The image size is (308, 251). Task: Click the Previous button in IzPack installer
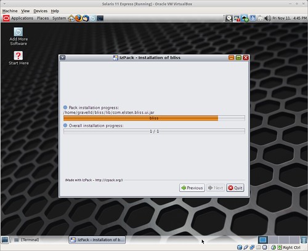coord(192,188)
